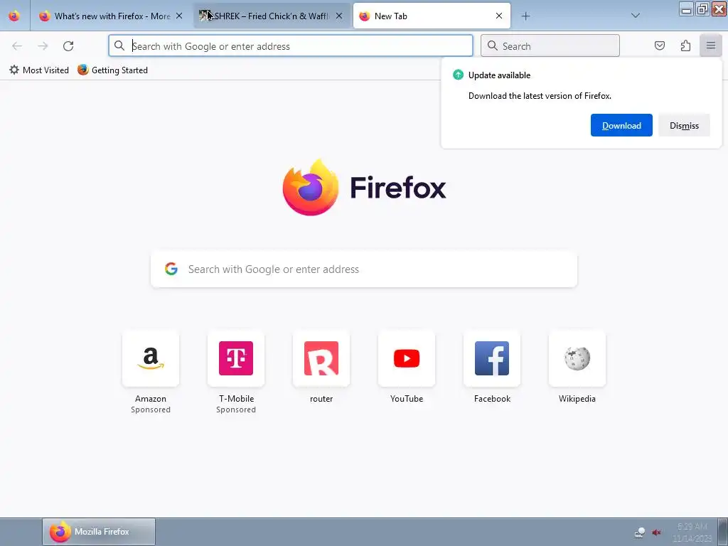The height and width of the screenshot is (546, 728).
Task: Open Most Visited bookmarks folder
Action: (39, 70)
